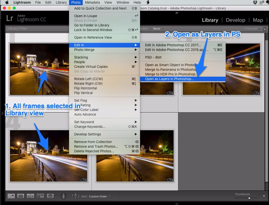Select Remove from Collection
Image resolution: width=269 pixels, height=205 pixels.
click(x=104, y=142)
